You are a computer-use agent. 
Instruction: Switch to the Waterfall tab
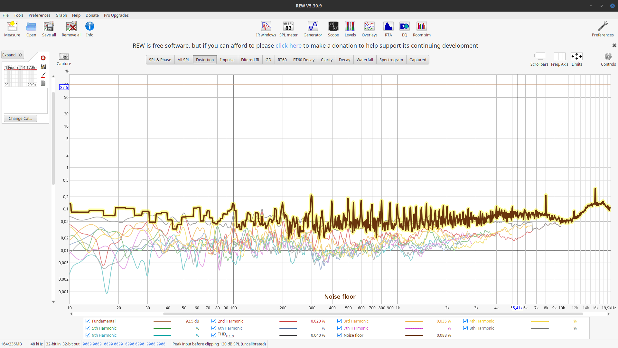point(365,60)
